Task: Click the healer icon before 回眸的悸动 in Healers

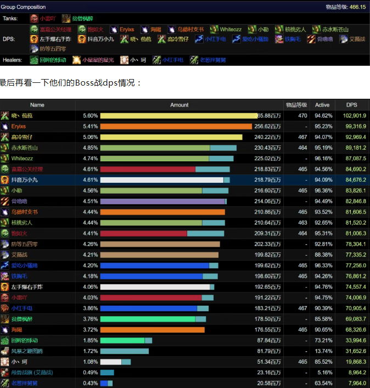Action: click(x=34, y=60)
